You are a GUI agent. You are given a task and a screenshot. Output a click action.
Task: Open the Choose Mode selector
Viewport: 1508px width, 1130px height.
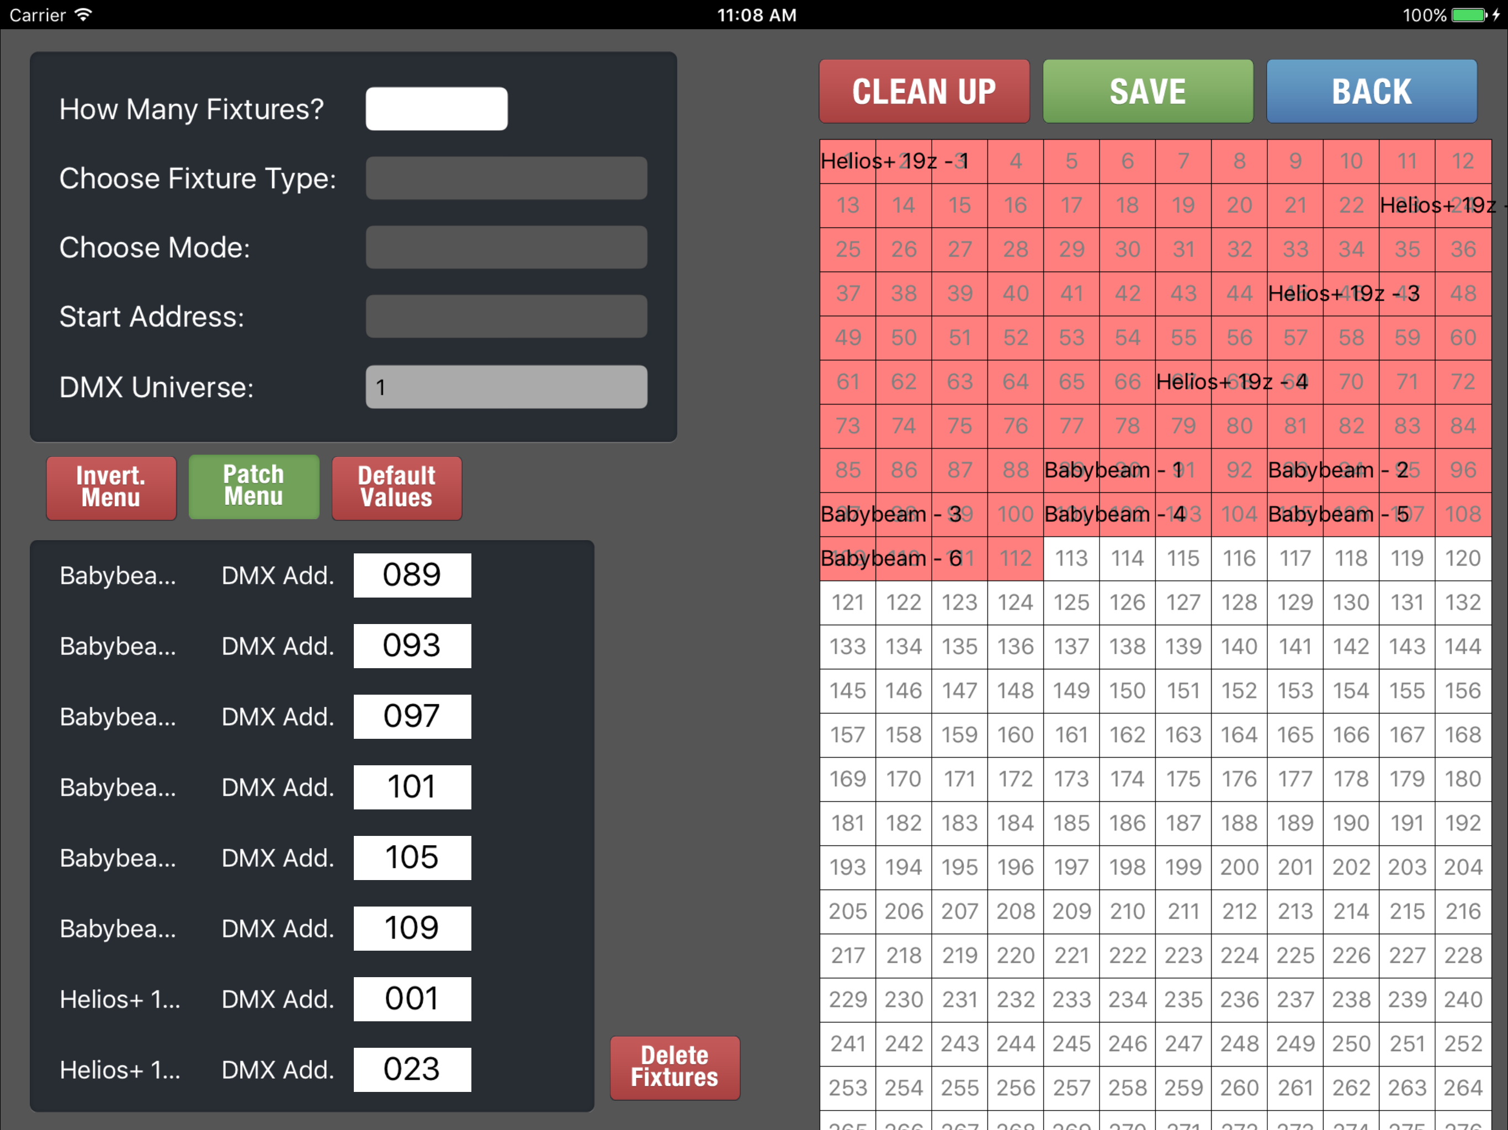[506, 247]
